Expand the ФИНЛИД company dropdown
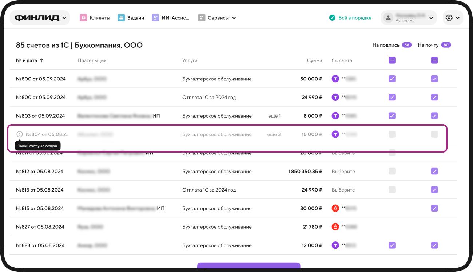The height and width of the screenshot is (272, 473). click(40, 18)
